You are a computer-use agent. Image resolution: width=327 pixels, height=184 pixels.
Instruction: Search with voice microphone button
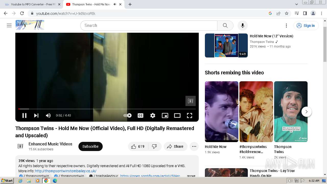click(243, 26)
